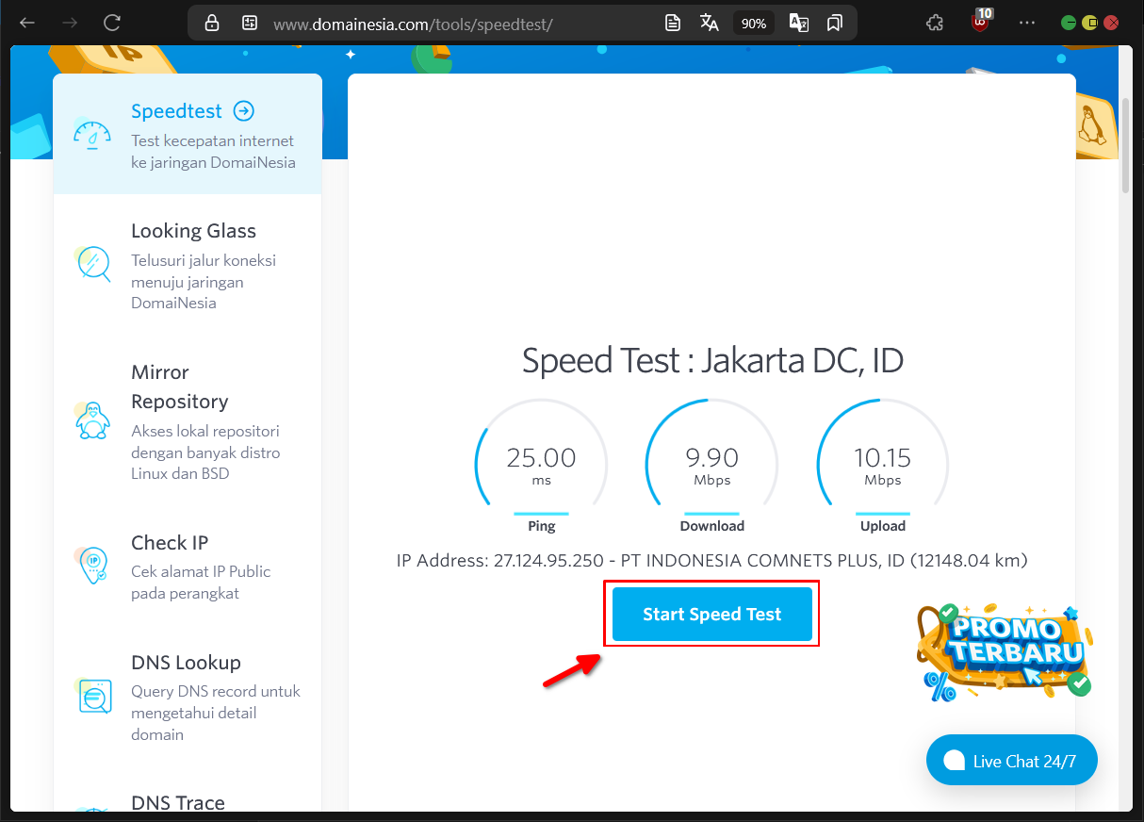Click the Start Speed Test button
The width and height of the screenshot is (1144, 822).
pyautogui.click(x=712, y=614)
